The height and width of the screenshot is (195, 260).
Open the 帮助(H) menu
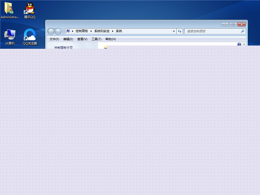[x=110, y=39]
